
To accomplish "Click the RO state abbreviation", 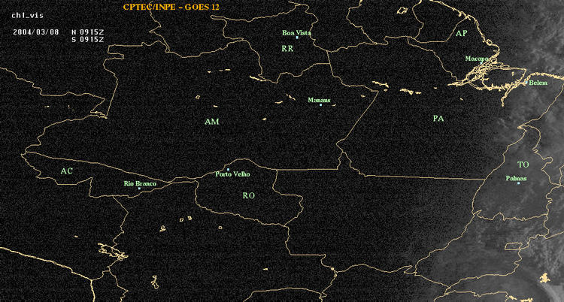I will [x=249, y=195].
